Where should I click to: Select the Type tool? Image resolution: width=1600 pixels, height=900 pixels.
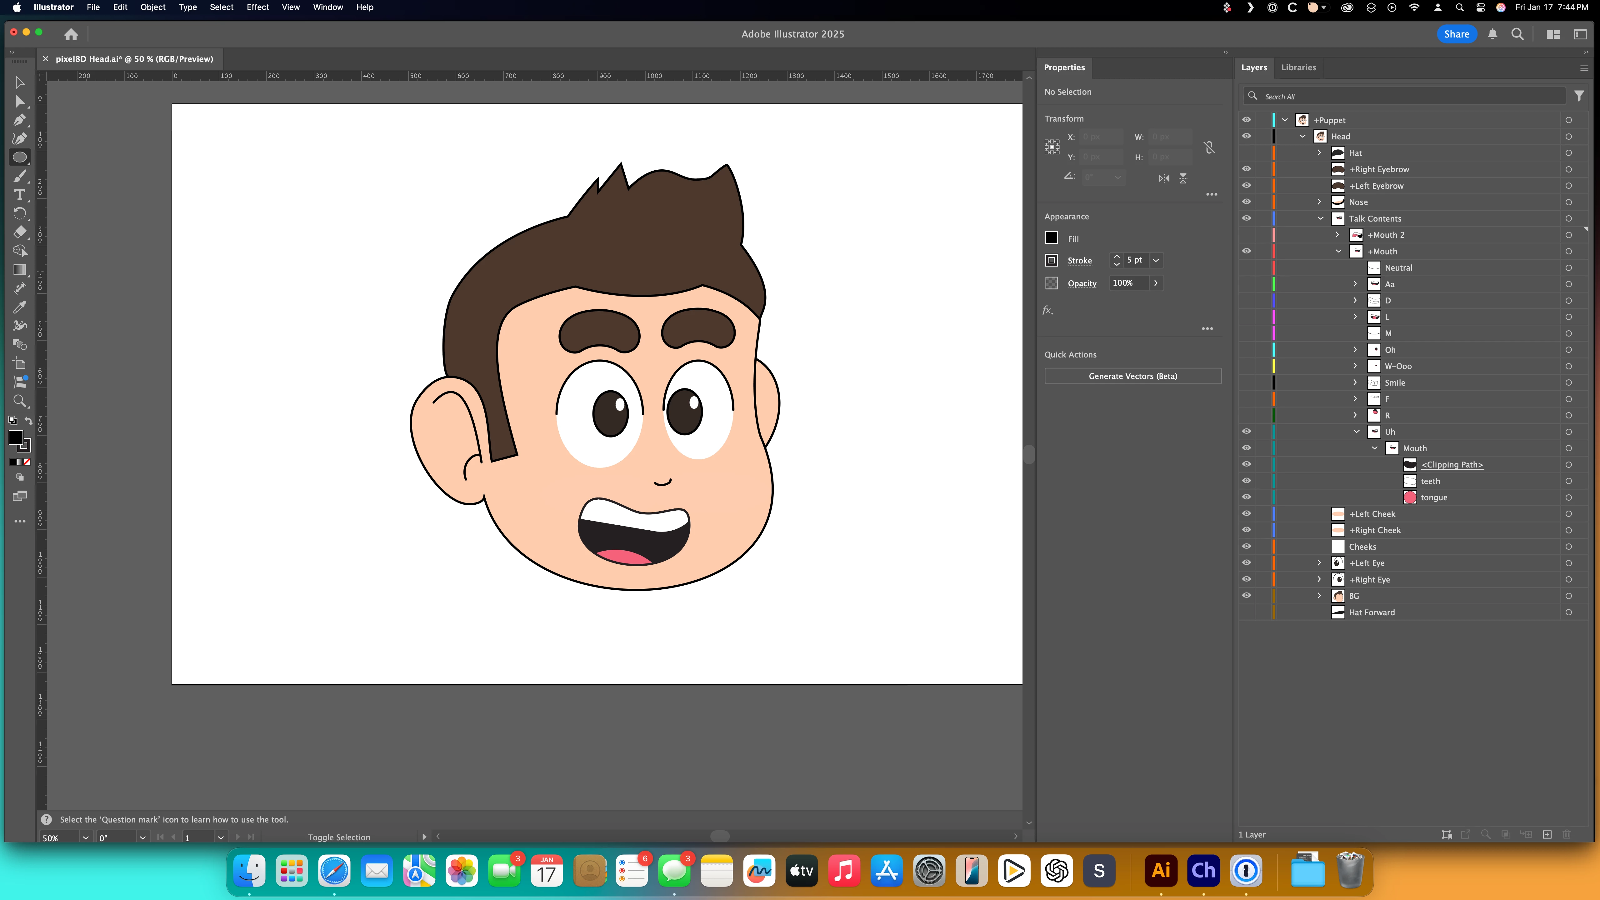point(20,195)
